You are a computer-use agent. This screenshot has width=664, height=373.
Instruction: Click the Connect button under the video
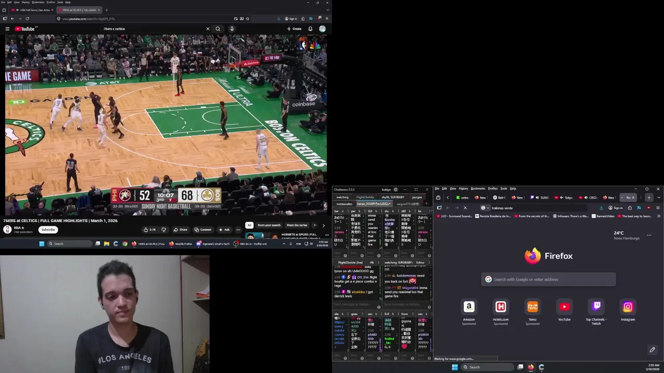click(203, 229)
